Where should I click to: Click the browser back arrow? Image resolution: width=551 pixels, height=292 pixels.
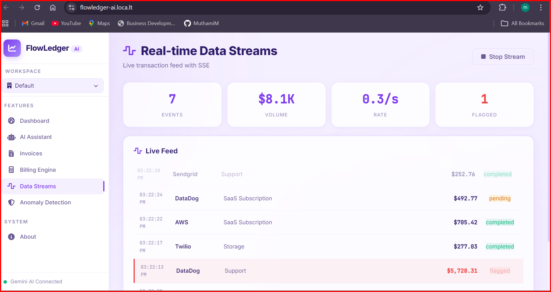[6, 7]
